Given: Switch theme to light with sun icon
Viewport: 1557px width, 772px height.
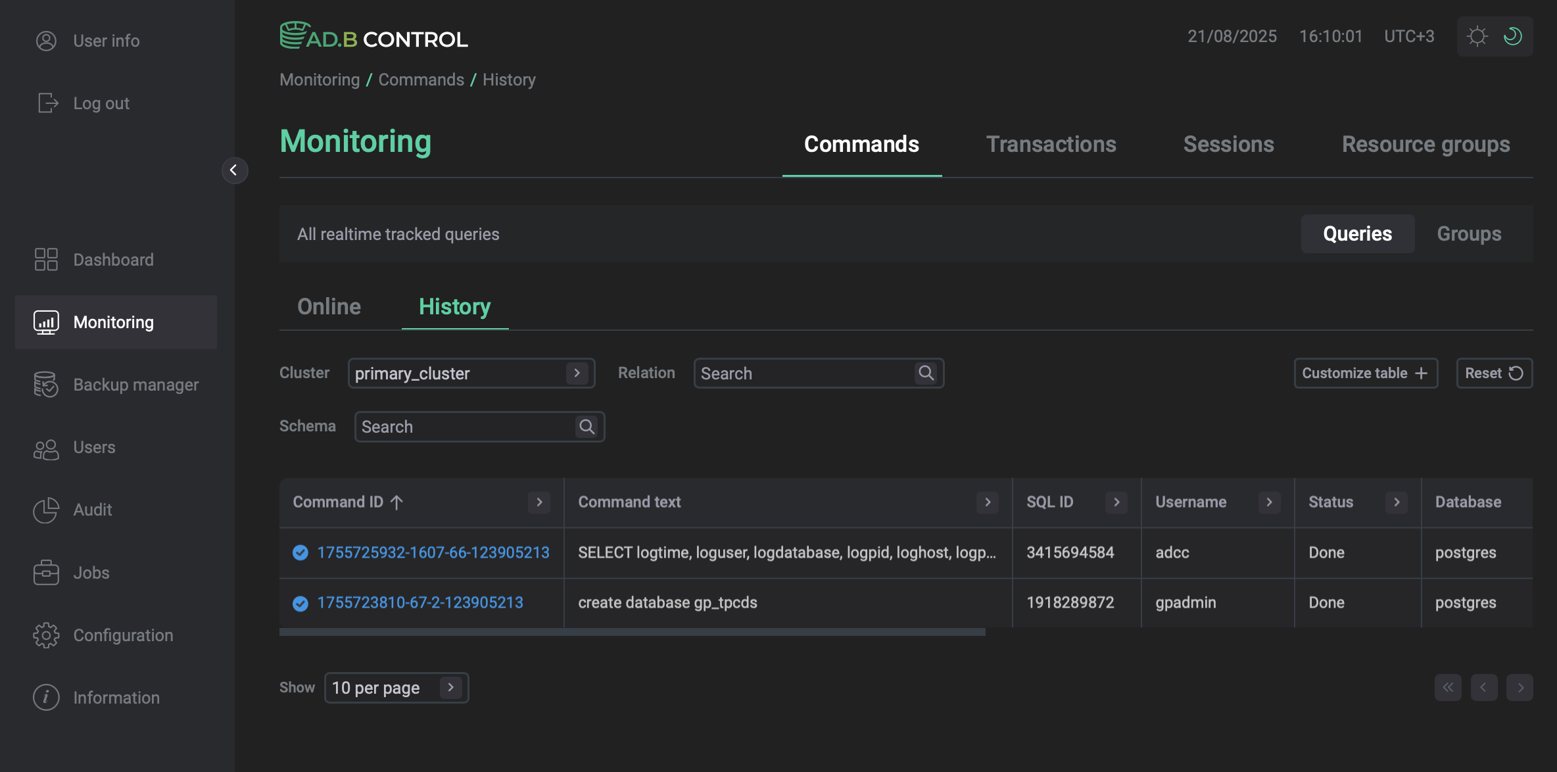Looking at the screenshot, I should [x=1478, y=36].
